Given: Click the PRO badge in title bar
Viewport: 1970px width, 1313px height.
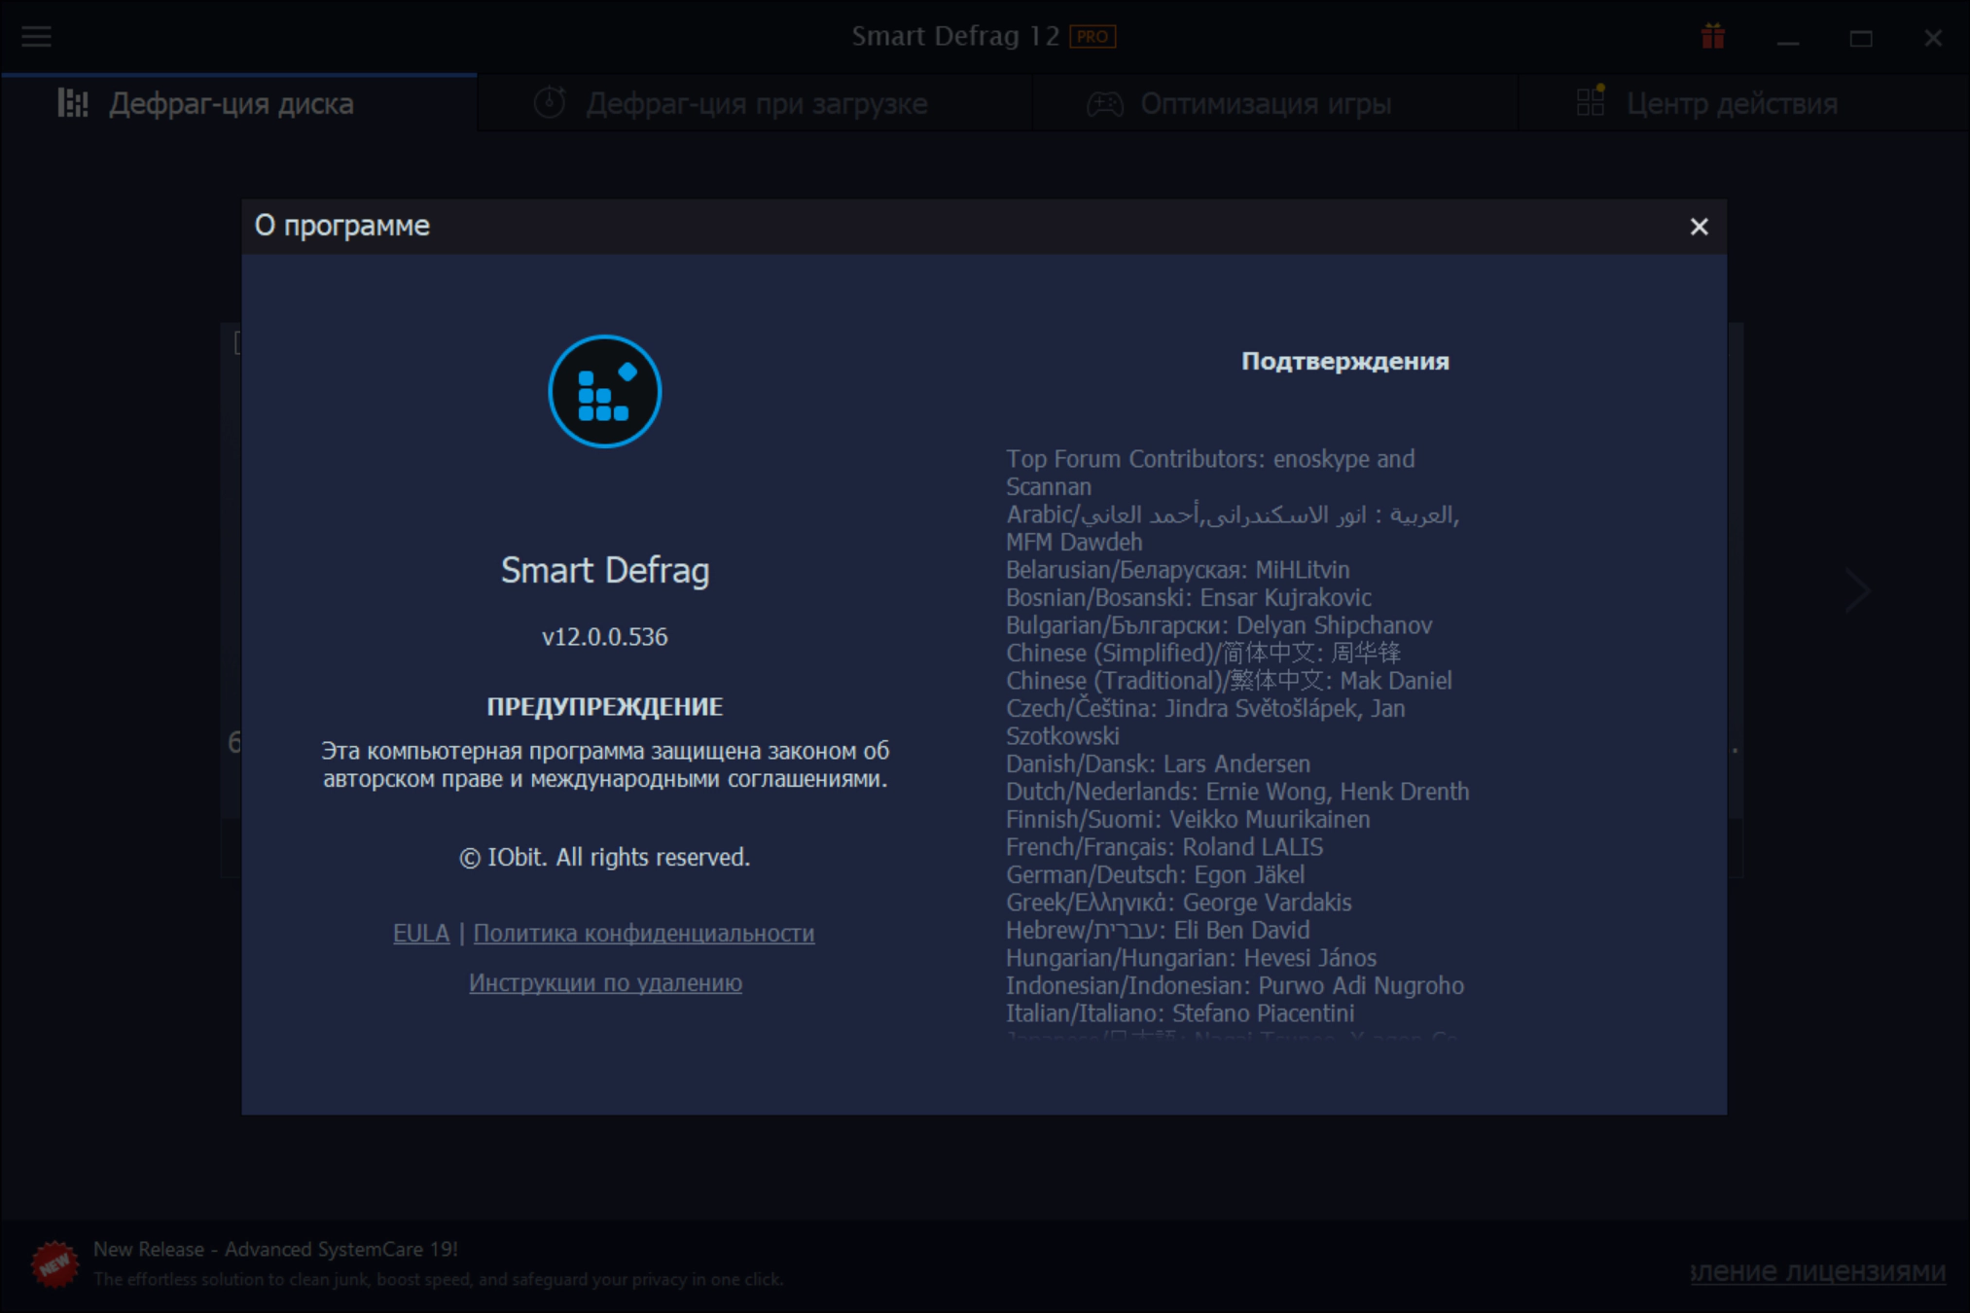Looking at the screenshot, I should click(1092, 37).
